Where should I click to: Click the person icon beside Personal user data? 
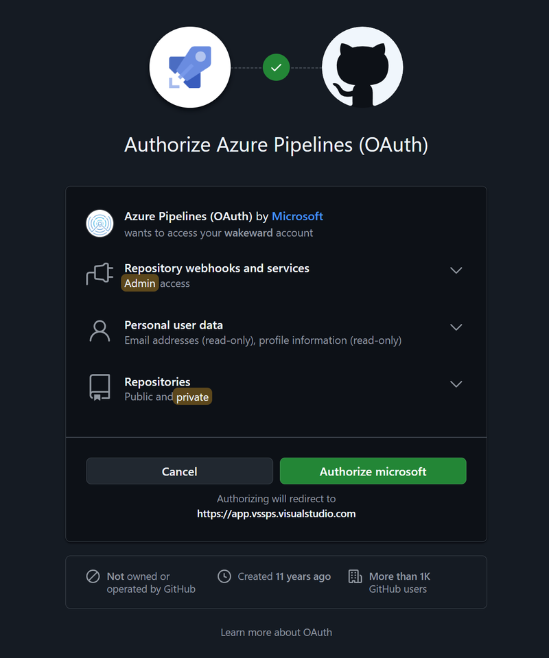100,331
